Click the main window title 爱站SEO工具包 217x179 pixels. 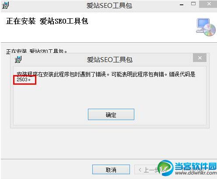(x=109, y=6)
